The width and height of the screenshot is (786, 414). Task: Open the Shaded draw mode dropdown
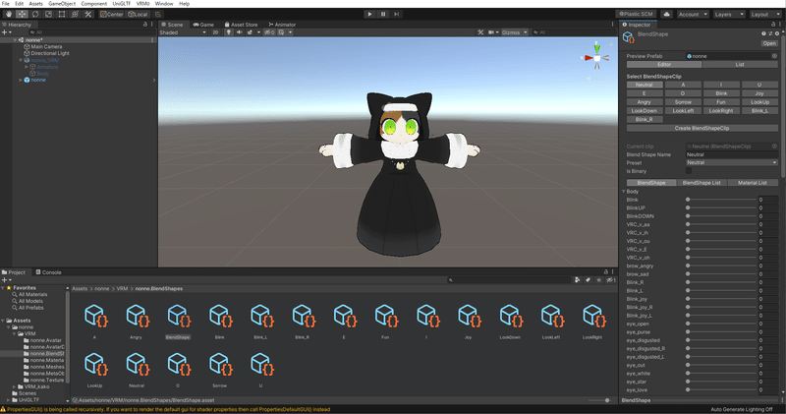tap(183, 32)
